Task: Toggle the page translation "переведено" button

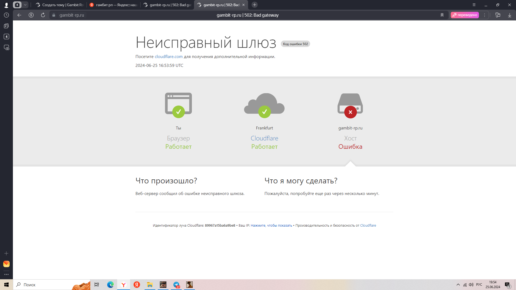Action: click(x=465, y=15)
